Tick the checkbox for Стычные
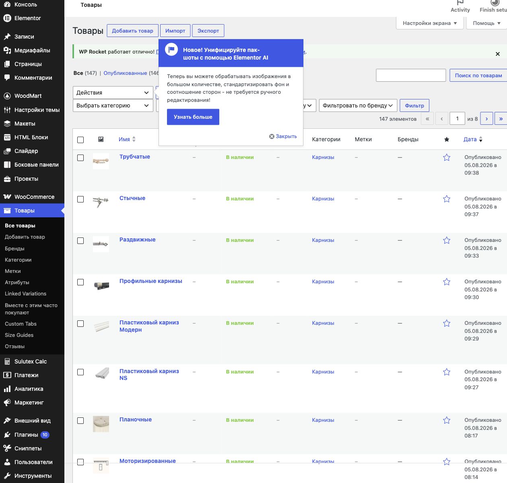 coord(80,199)
